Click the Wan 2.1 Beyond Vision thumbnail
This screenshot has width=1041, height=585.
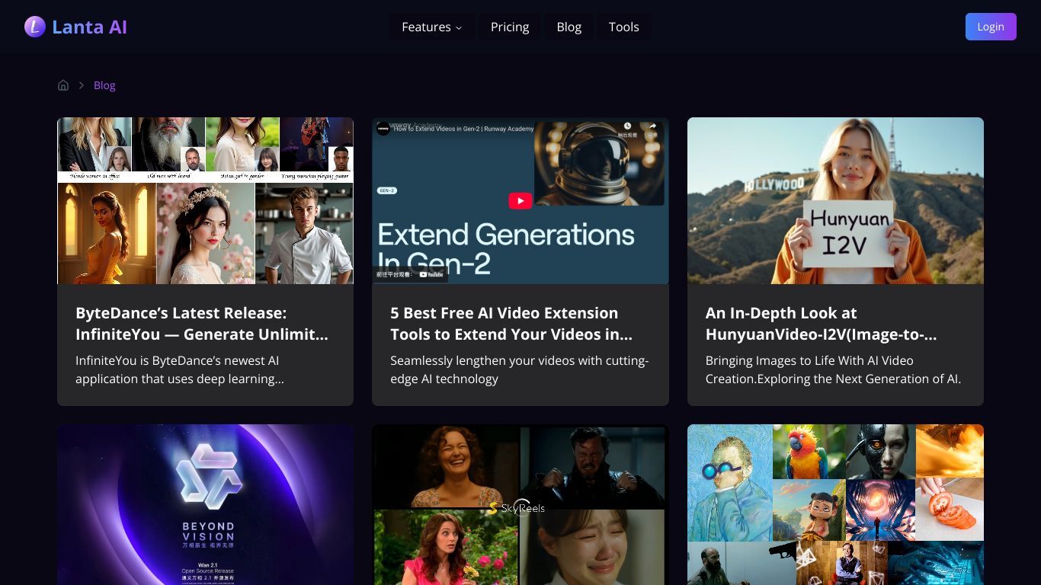tap(206, 504)
